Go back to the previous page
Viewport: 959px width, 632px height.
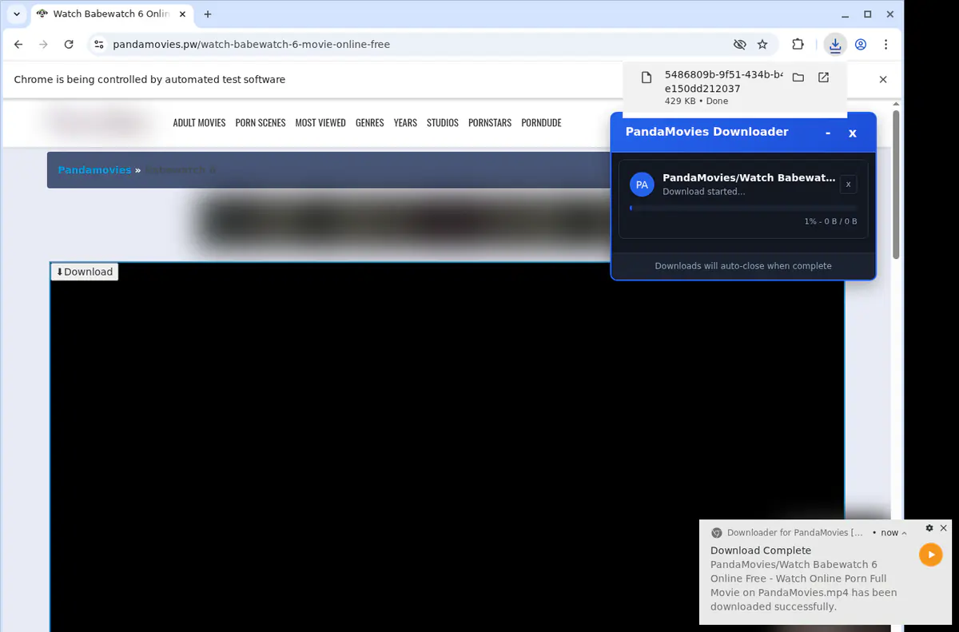tap(18, 45)
